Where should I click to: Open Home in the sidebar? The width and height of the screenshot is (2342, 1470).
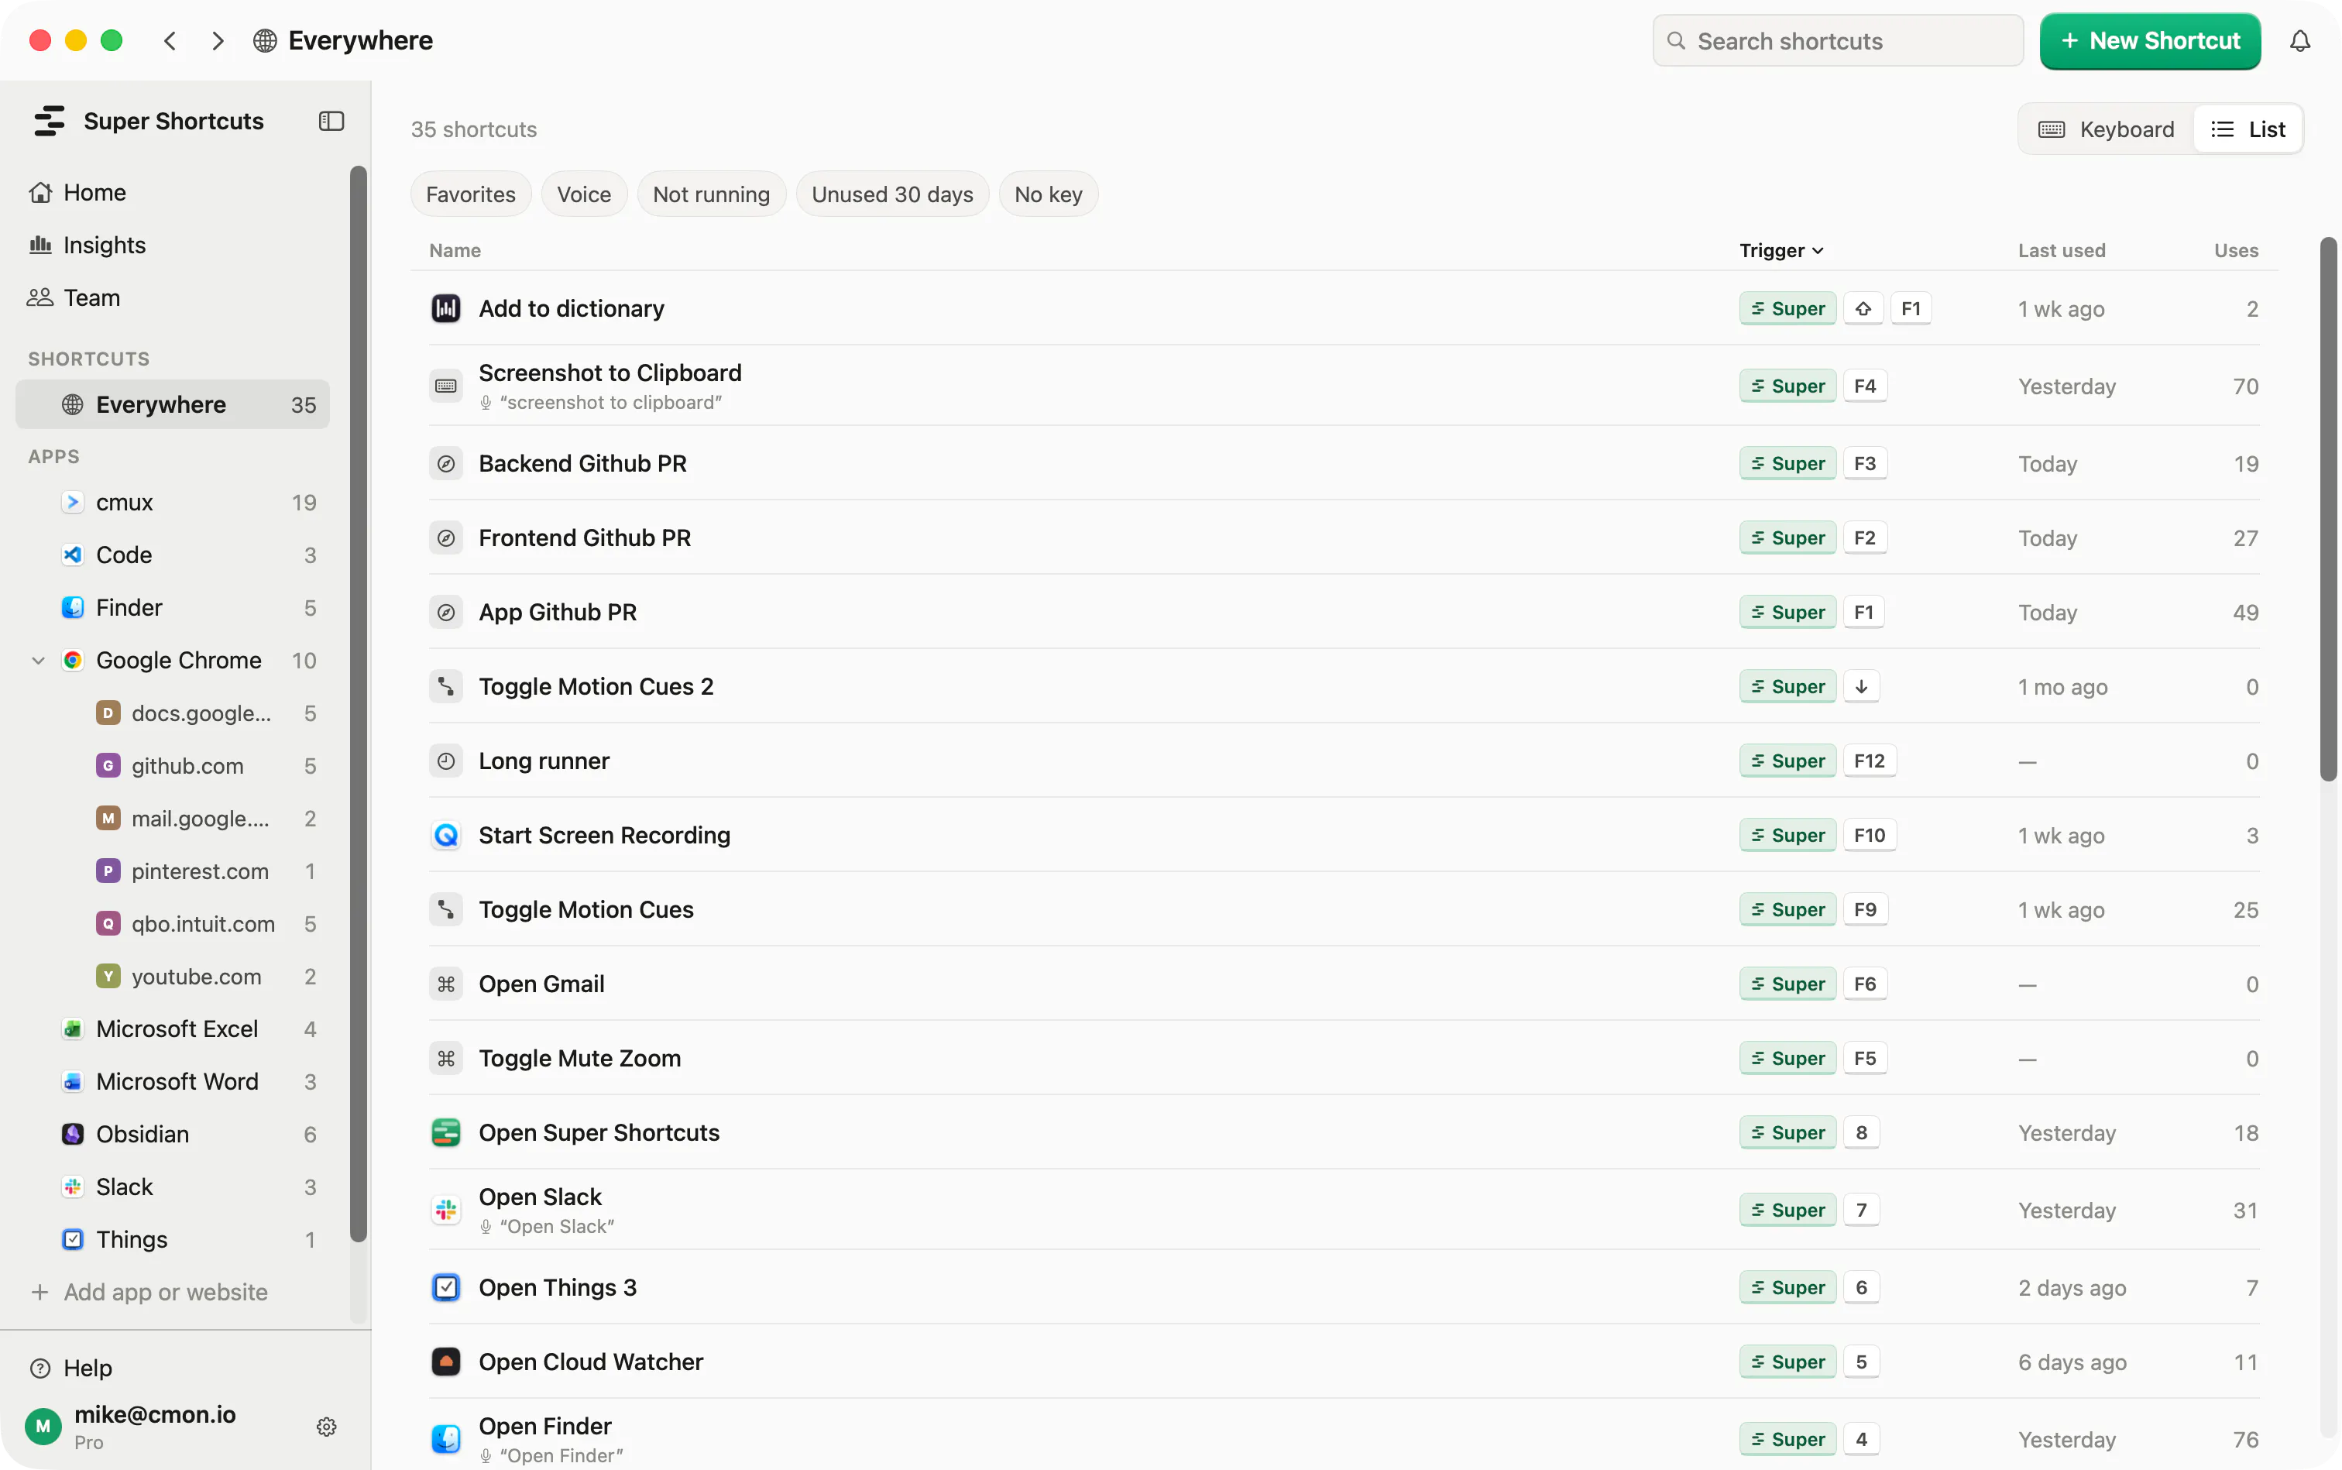coord(173,193)
